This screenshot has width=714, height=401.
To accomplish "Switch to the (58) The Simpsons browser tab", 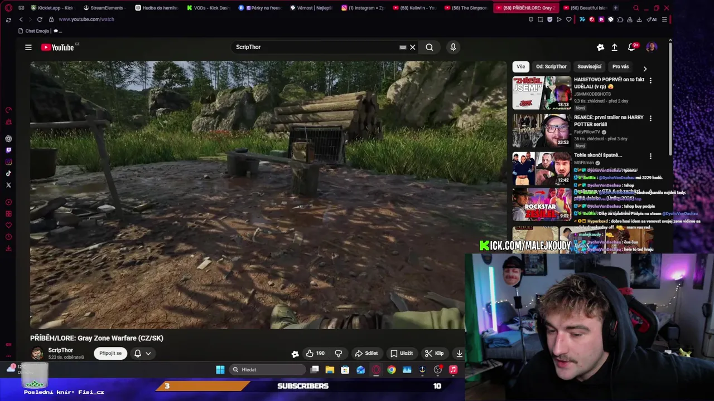I will [x=466, y=8].
